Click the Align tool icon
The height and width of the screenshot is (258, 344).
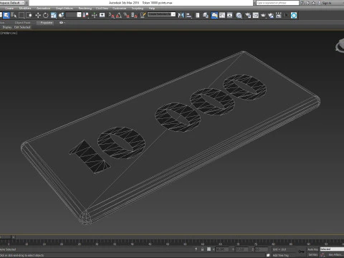pyautogui.click(x=189, y=15)
